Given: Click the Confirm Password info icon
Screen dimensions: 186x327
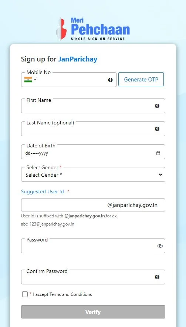Looking at the screenshot, I should (157, 277).
